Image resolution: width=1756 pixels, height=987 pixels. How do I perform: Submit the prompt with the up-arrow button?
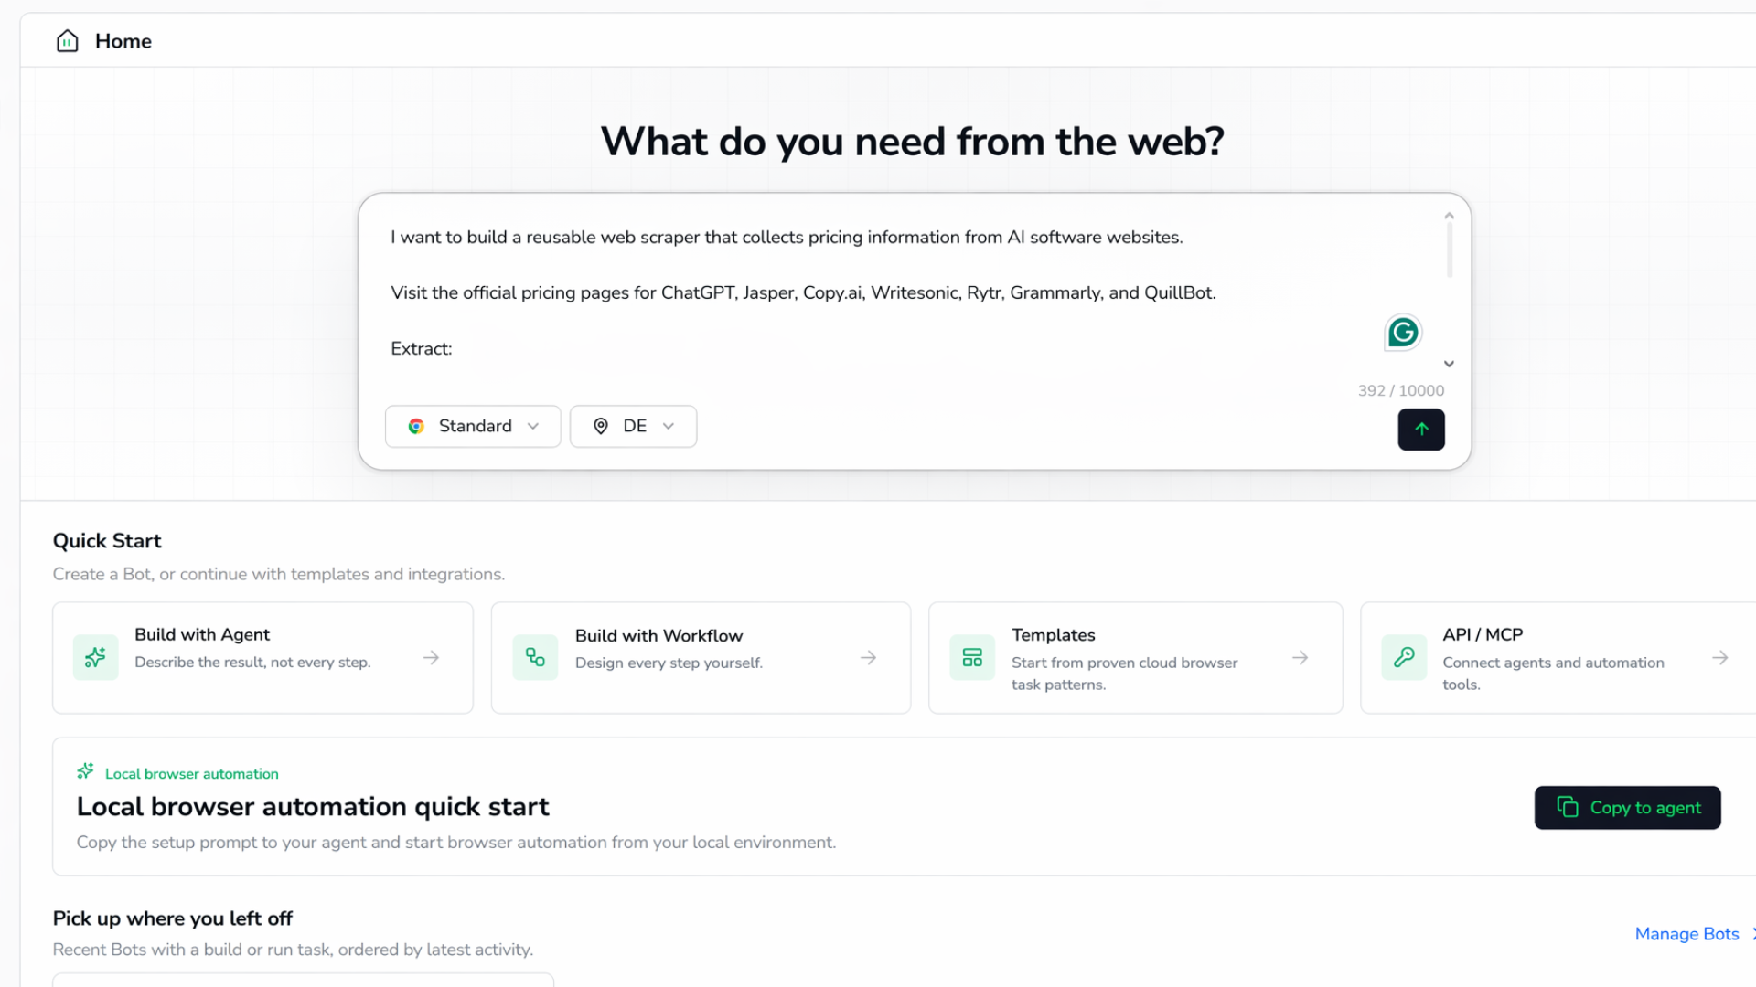1421,430
